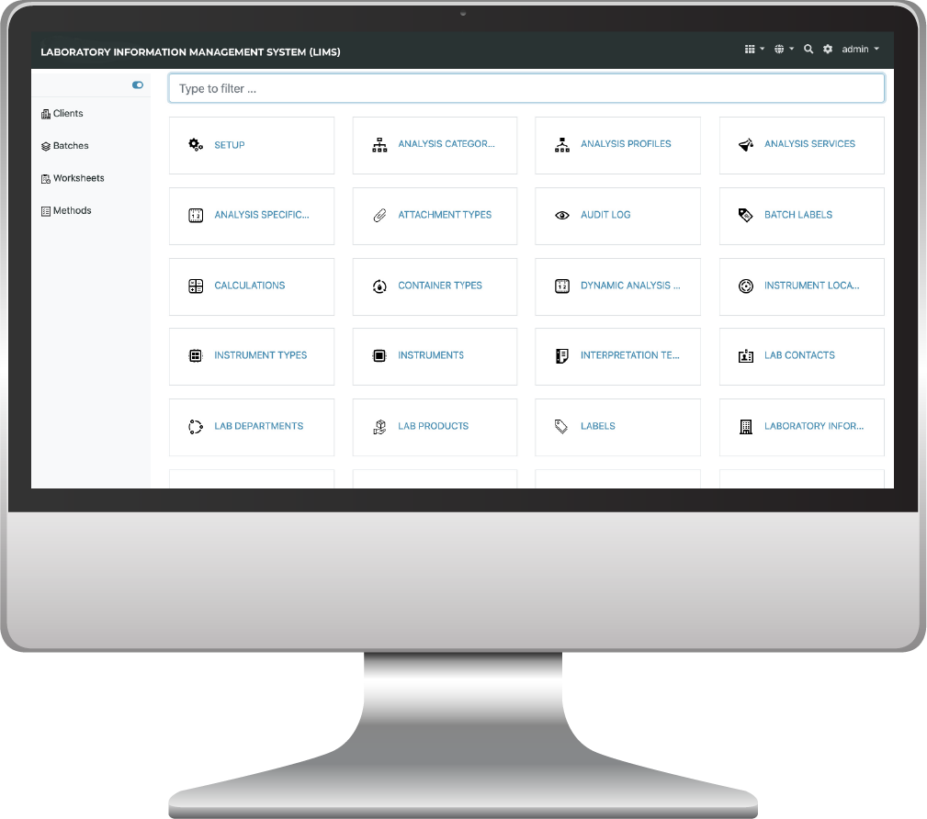Viewport: 927px width, 819px height.
Task: Click the Lab Departments circular icon
Action: tap(196, 427)
